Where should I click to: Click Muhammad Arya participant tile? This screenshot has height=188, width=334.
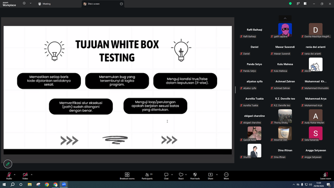pyautogui.click(x=316, y=100)
